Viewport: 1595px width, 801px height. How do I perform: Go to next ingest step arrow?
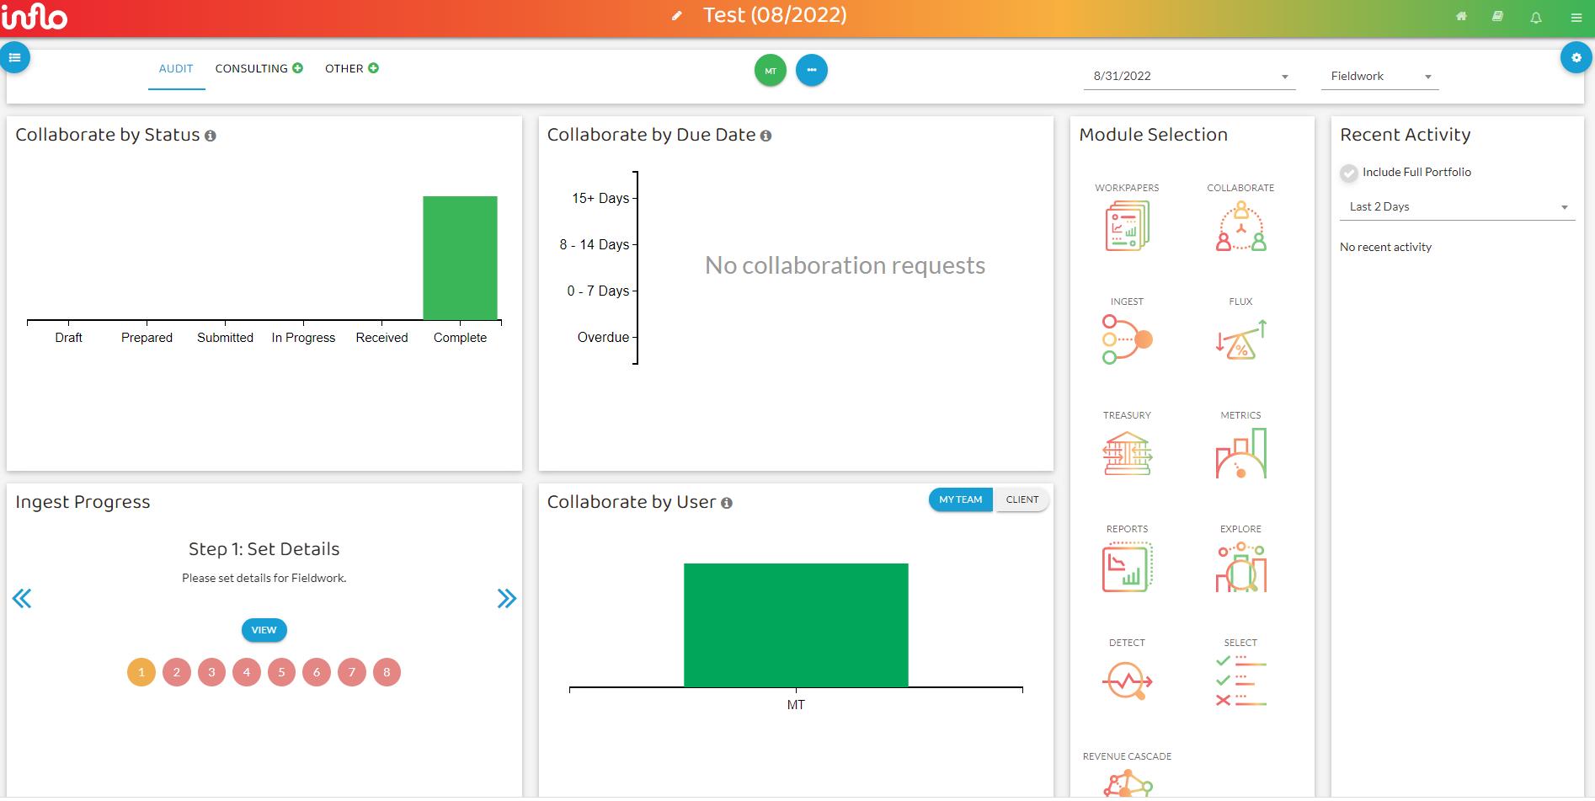(506, 599)
